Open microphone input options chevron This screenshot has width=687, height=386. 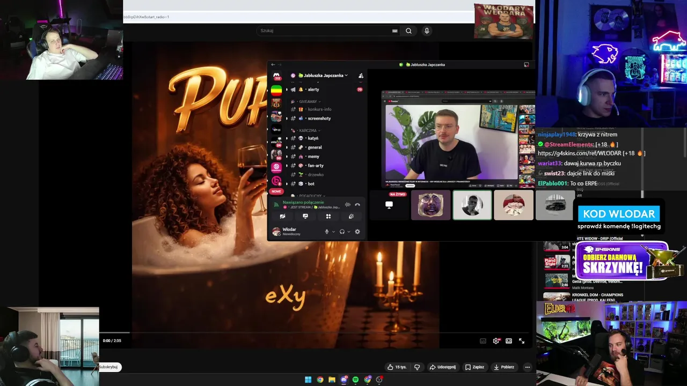point(333,232)
